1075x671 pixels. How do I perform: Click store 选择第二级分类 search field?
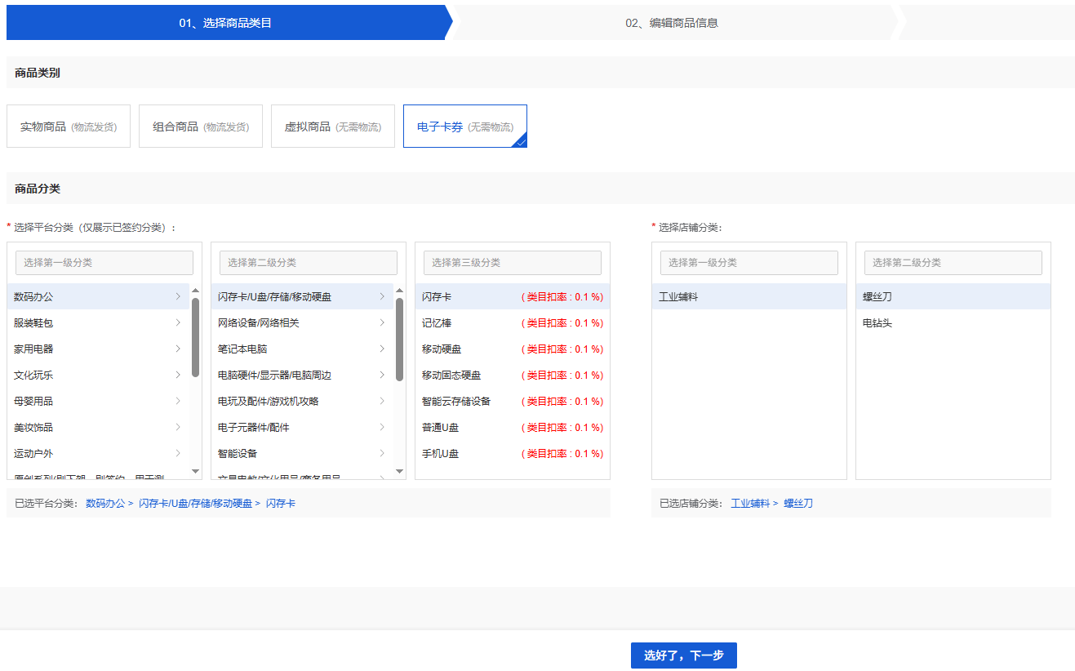point(953,263)
